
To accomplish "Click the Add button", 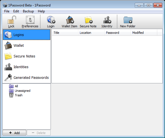I will coord(14,133).
